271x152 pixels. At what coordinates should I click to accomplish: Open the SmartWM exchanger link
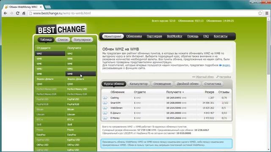point(115,103)
